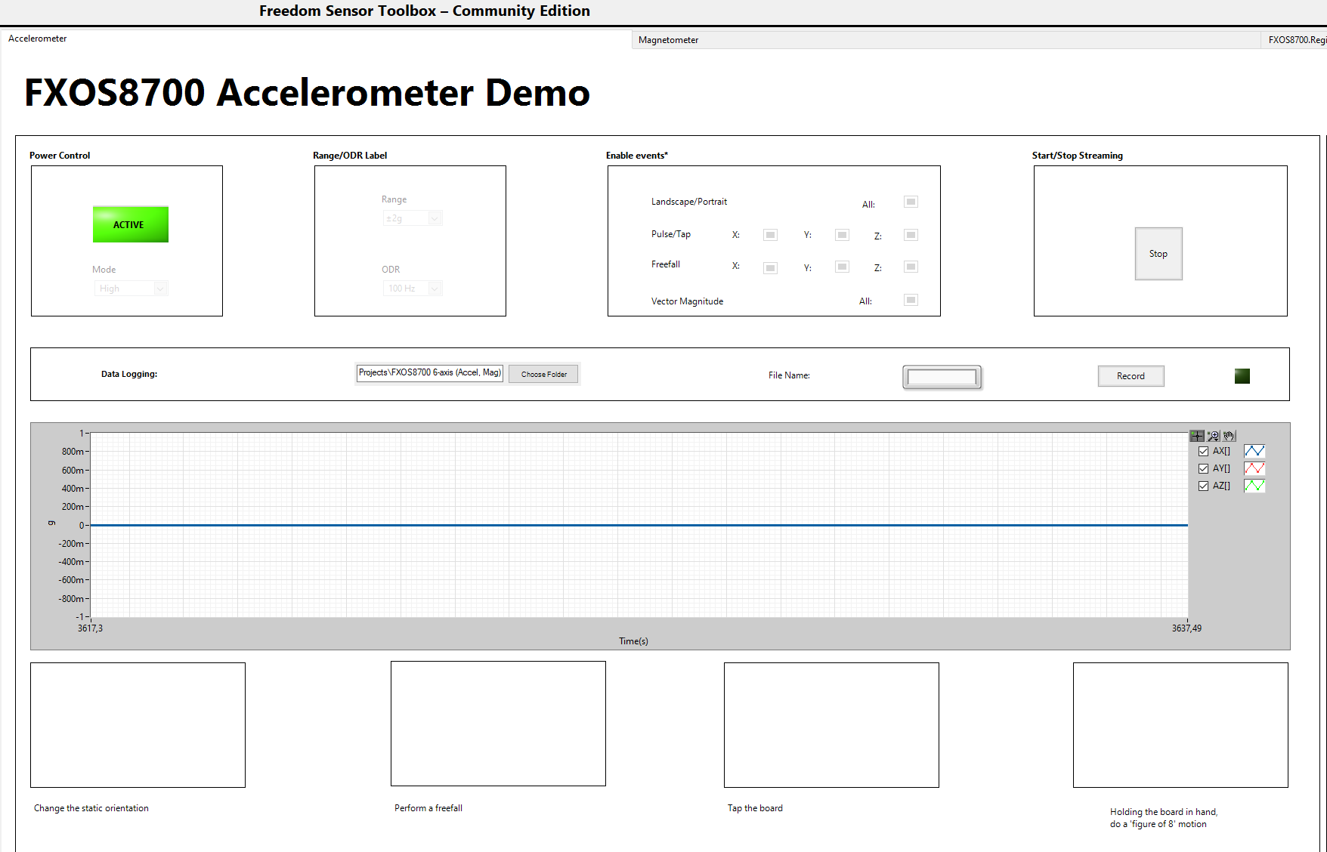
Task: Click the Stop streaming button
Action: [x=1158, y=254]
